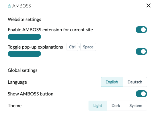The height and width of the screenshot is (113, 154).
Task: Click Enable AMBOSS extension for current site text
Action: coord(50,30)
